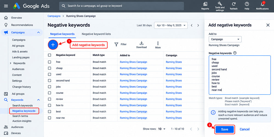
Task: Open Change history in sidebar
Action: 21,87
